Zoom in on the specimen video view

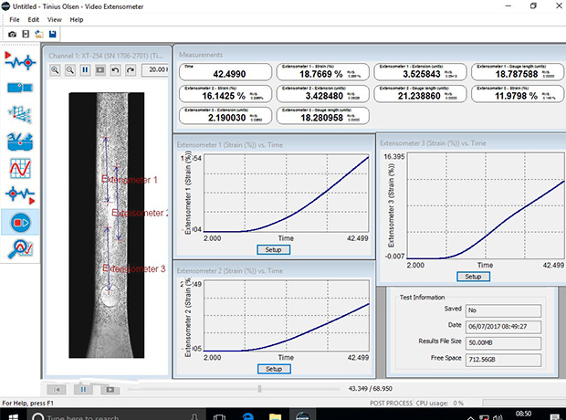(56, 69)
